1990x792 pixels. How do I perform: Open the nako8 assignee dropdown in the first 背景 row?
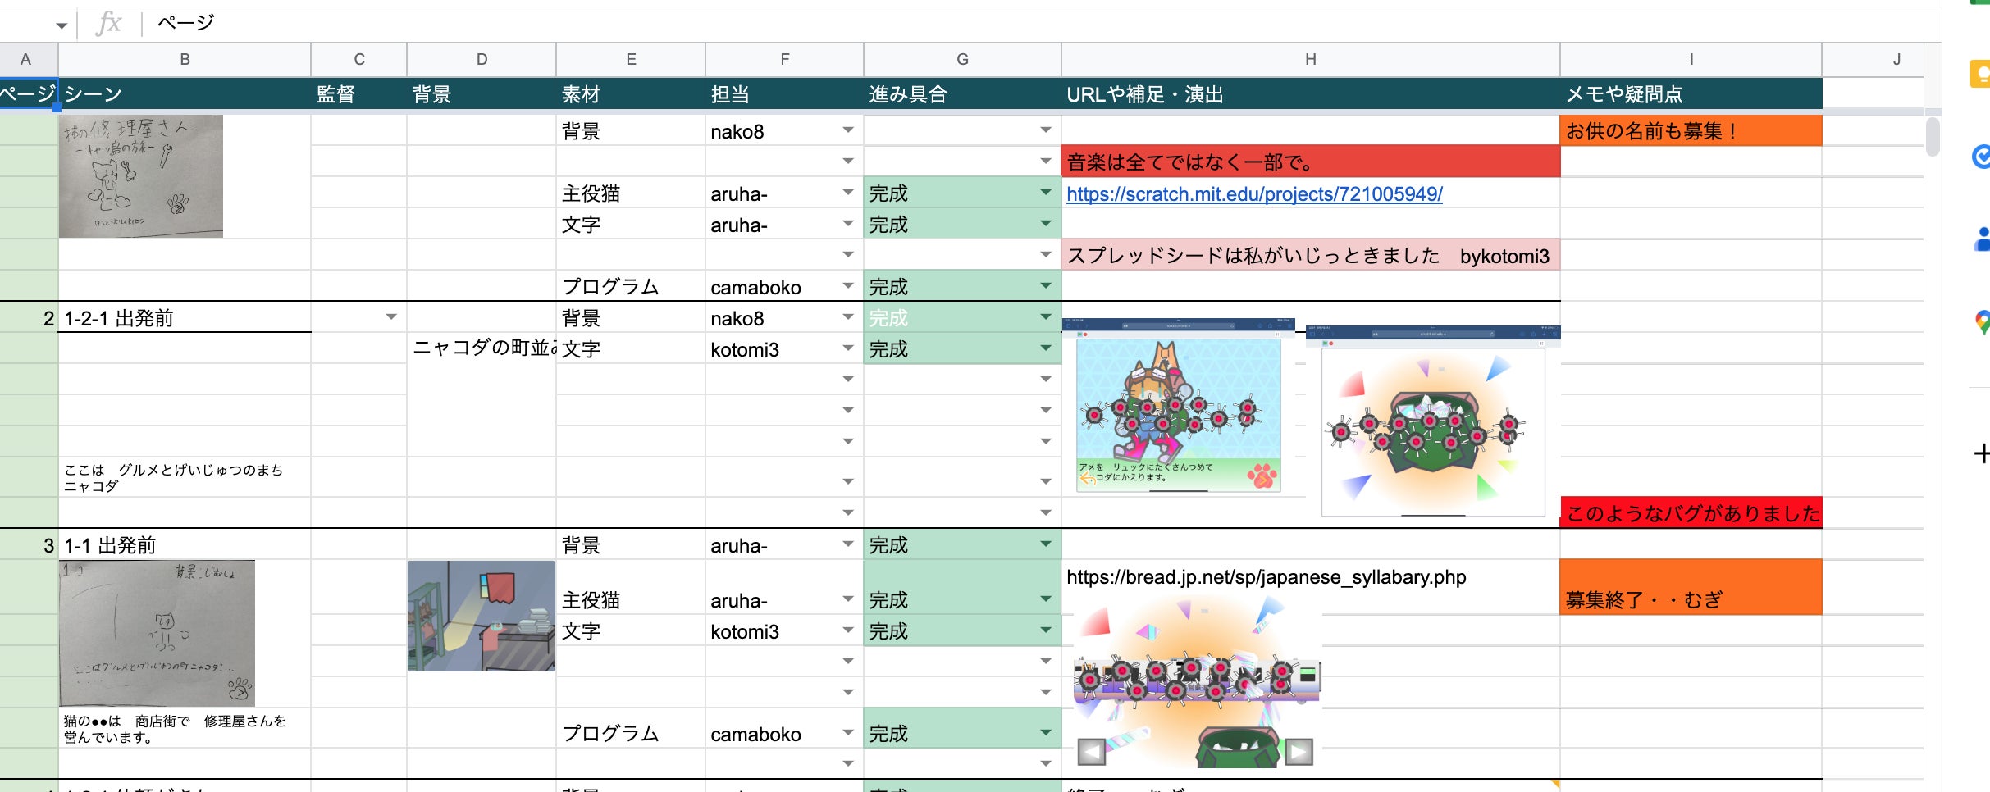click(x=848, y=130)
